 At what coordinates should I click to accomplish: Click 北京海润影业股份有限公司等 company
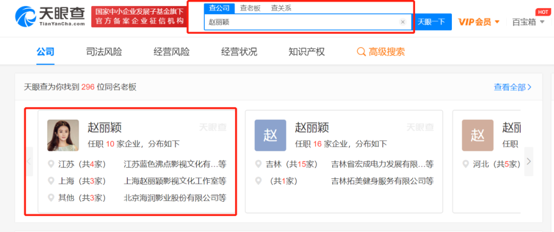pyautogui.click(x=175, y=198)
